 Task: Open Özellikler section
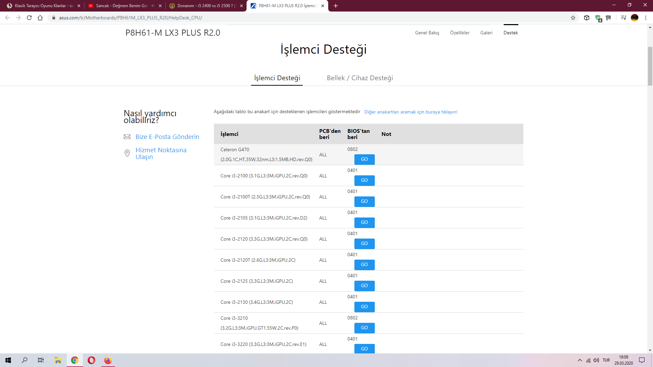click(459, 33)
